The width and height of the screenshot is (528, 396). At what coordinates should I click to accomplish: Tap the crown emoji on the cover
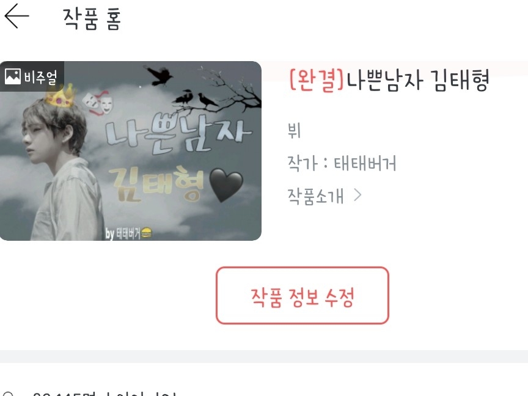[60, 96]
